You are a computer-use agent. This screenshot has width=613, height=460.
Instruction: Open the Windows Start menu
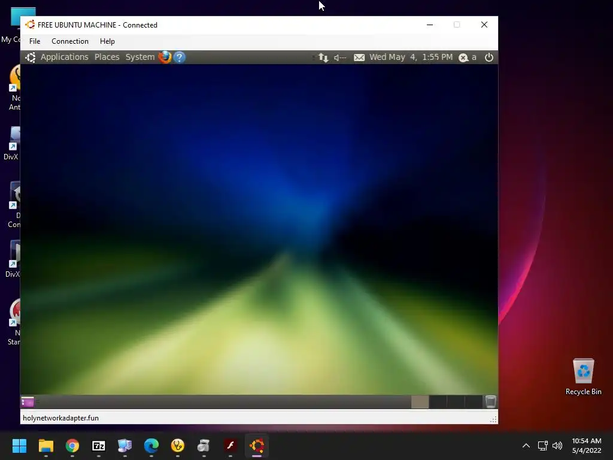pos(19,446)
